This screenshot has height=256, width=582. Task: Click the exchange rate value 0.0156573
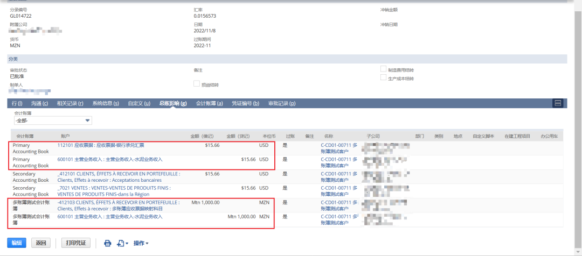(x=205, y=16)
